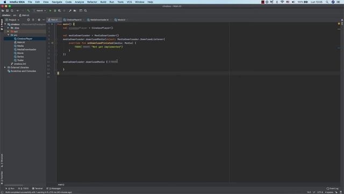Viewport: 344px width, 194px height.
Task: Click the Debug bug icon
Action: 55,11
